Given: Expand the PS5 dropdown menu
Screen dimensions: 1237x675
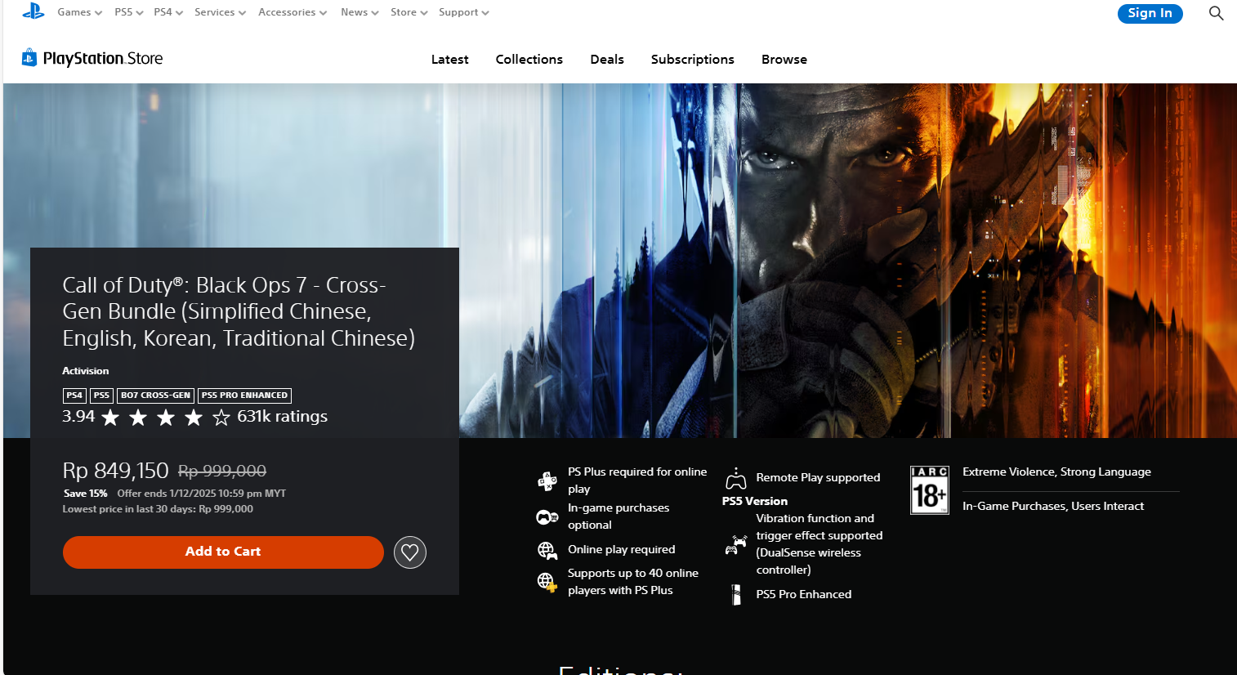Looking at the screenshot, I should (128, 12).
